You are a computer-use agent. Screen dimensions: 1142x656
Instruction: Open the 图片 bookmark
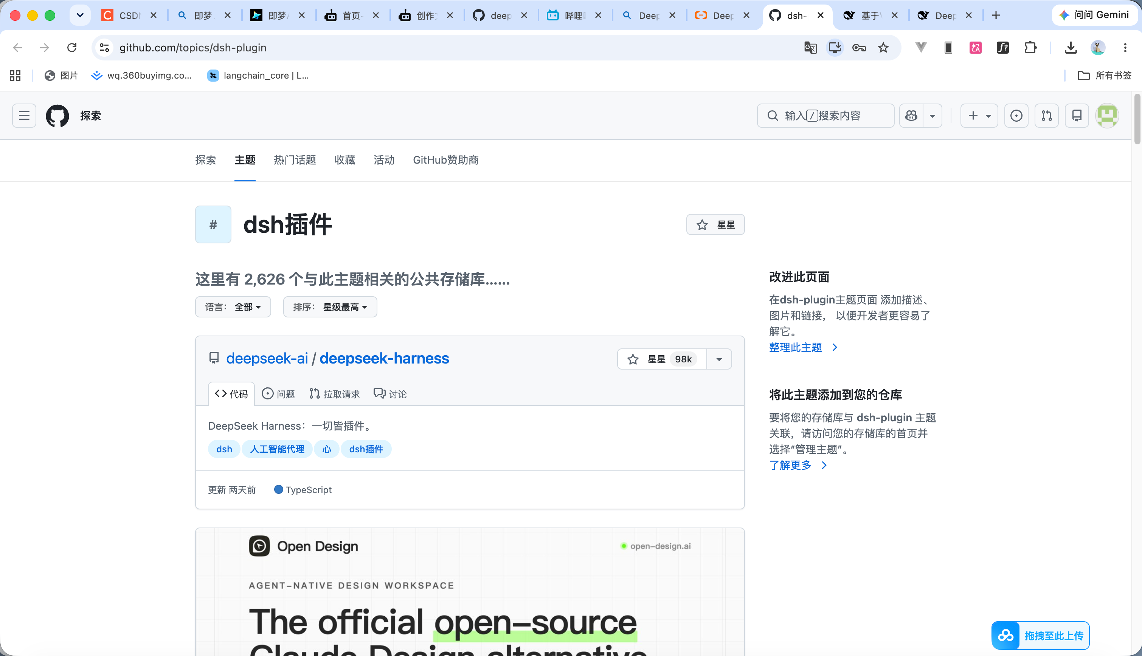(61, 75)
